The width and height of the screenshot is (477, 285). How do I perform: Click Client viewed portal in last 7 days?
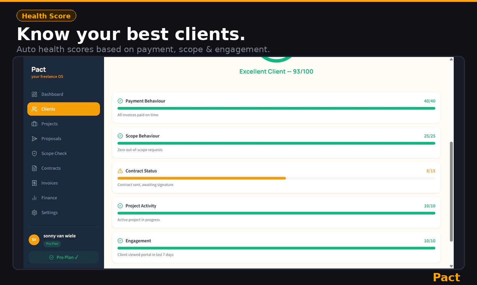pyautogui.click(x=146, y=255)
